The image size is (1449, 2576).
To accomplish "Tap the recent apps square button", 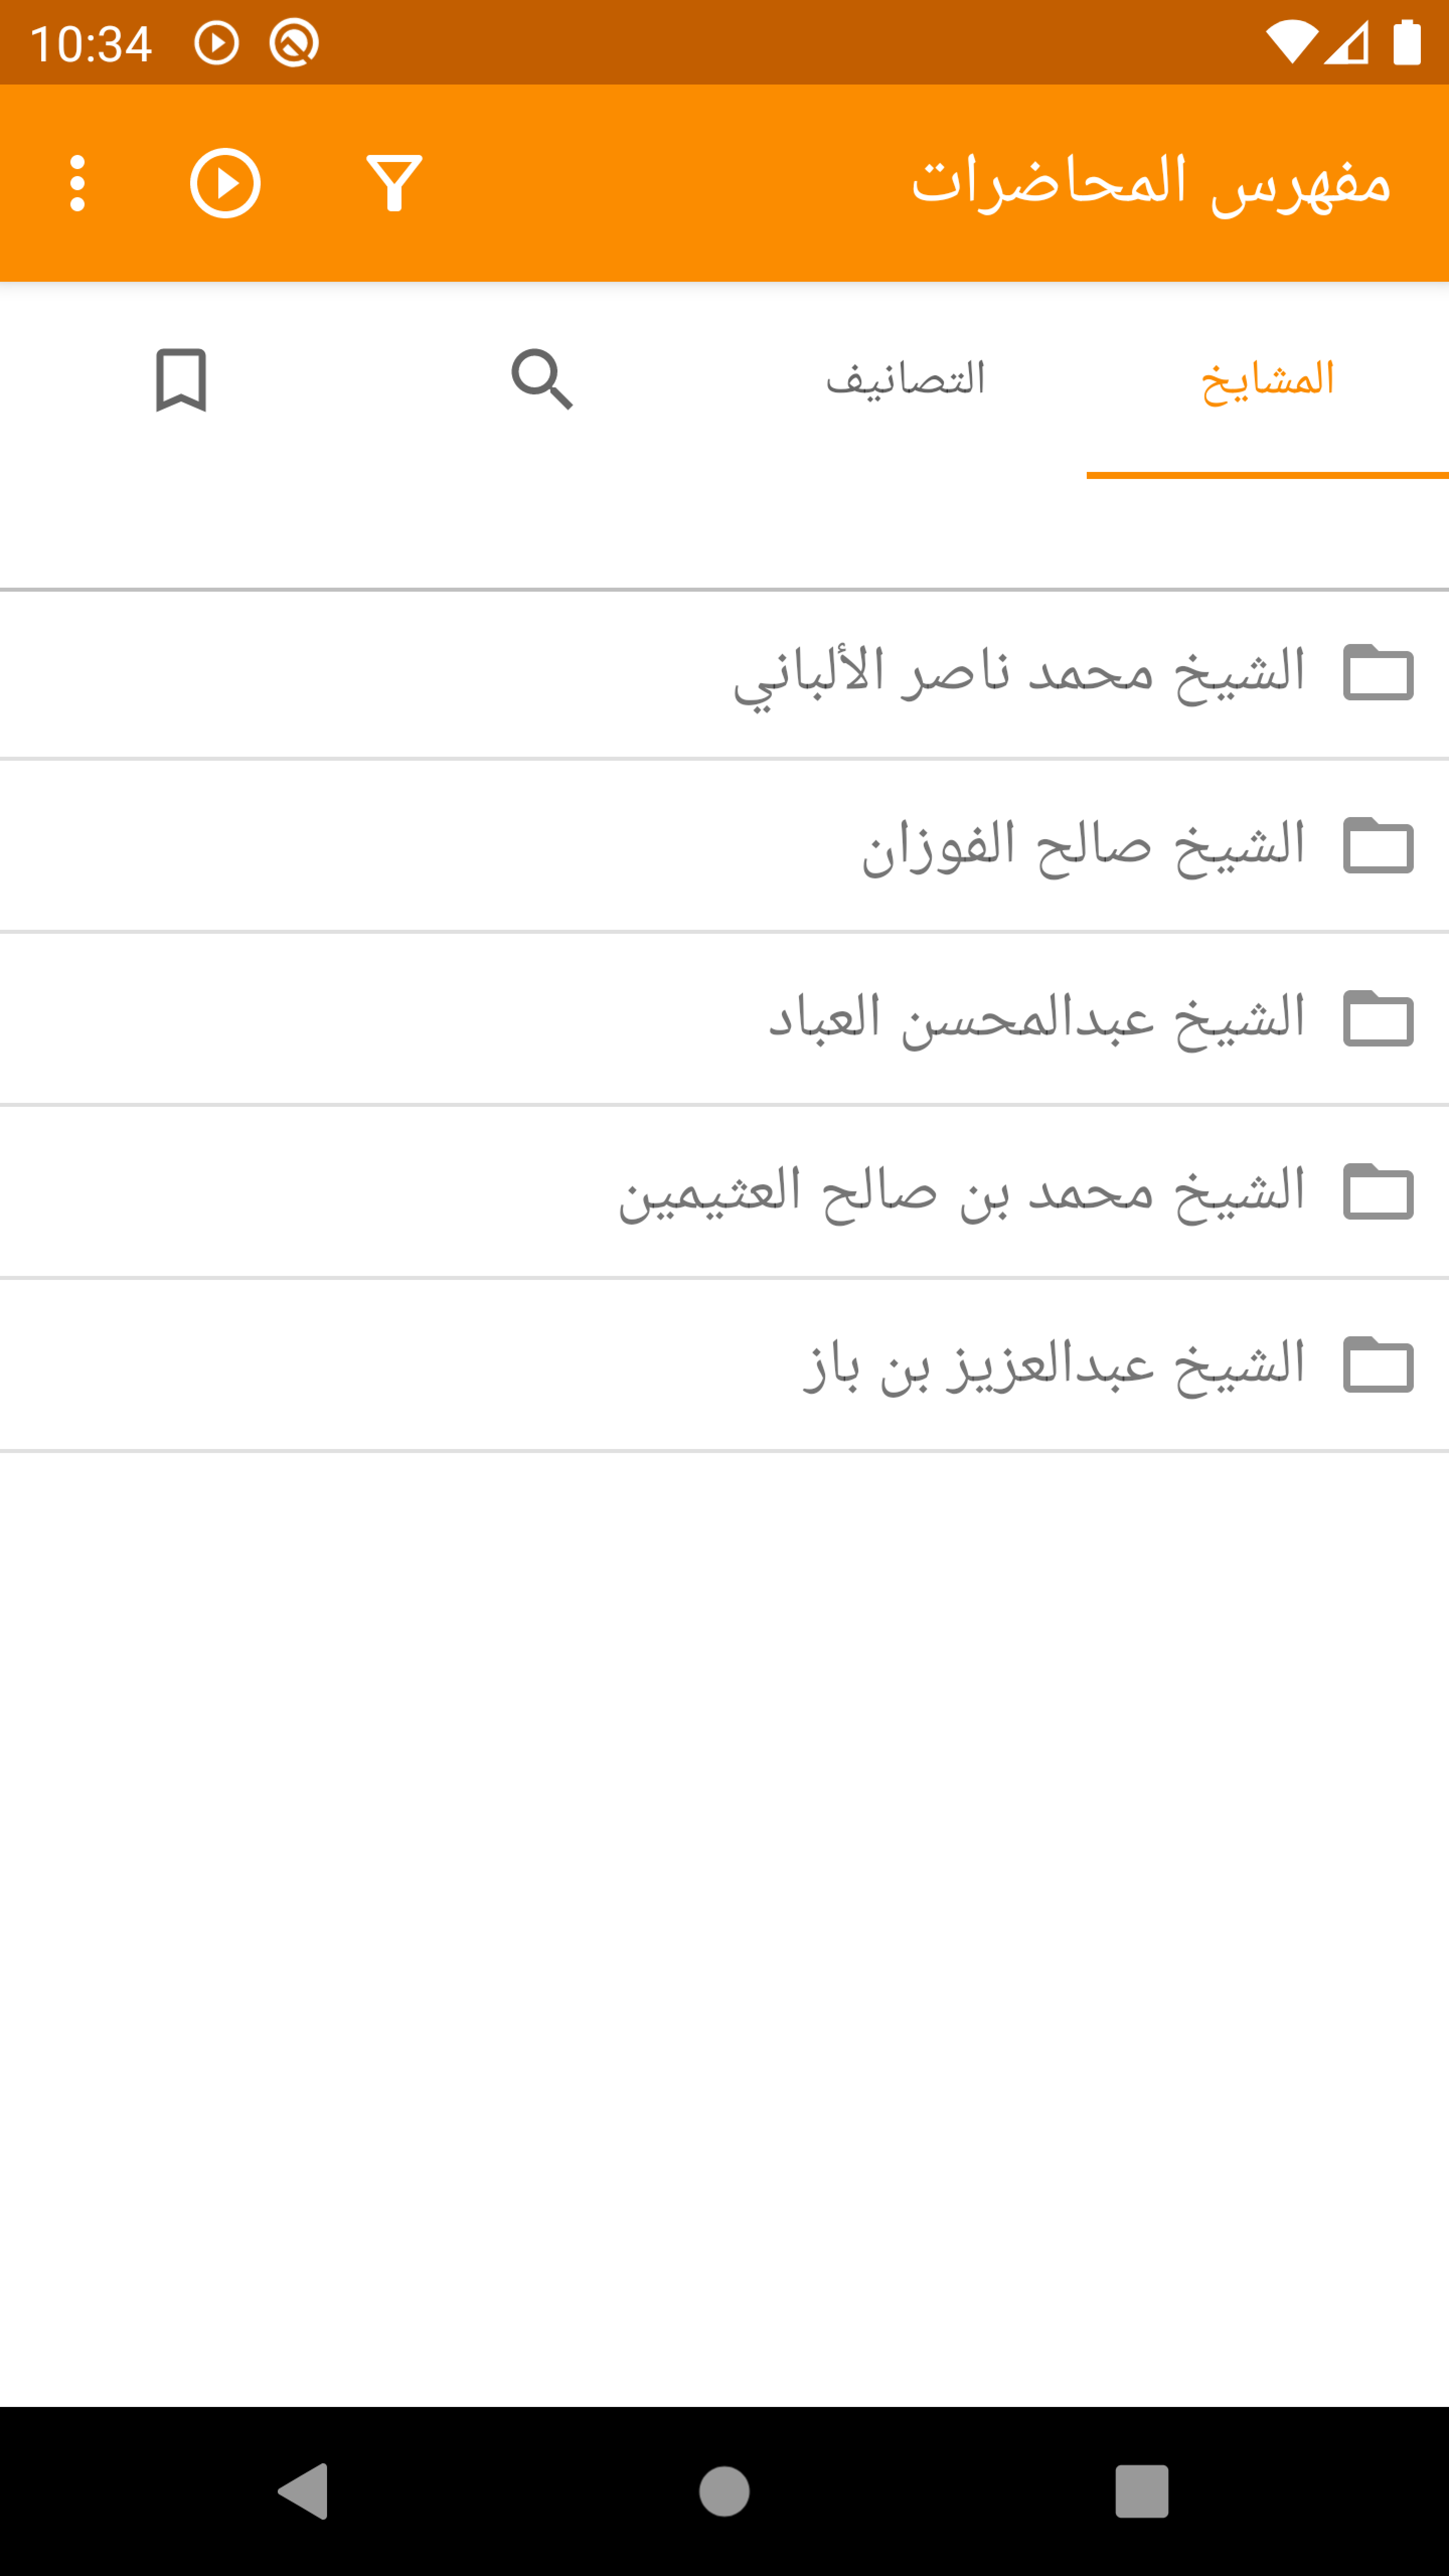I will (1141, 2491).
